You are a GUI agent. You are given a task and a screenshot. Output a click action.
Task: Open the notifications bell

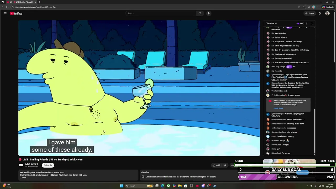[320, 13]
